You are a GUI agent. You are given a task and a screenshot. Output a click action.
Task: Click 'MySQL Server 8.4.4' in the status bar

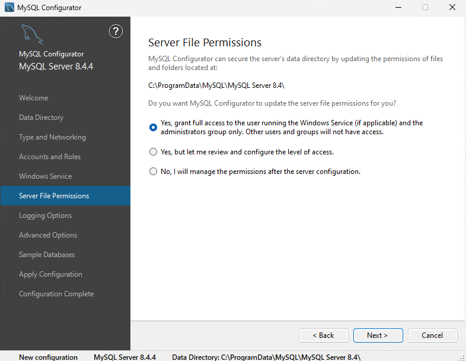(x=125, y=357)
